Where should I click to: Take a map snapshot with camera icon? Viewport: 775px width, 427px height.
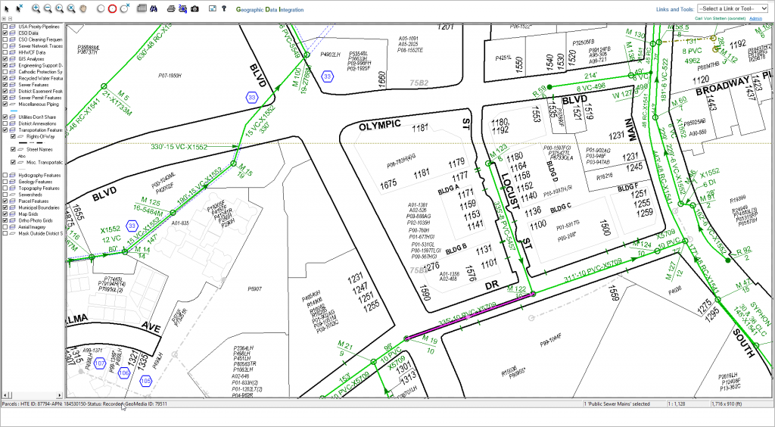click(195, 8)
